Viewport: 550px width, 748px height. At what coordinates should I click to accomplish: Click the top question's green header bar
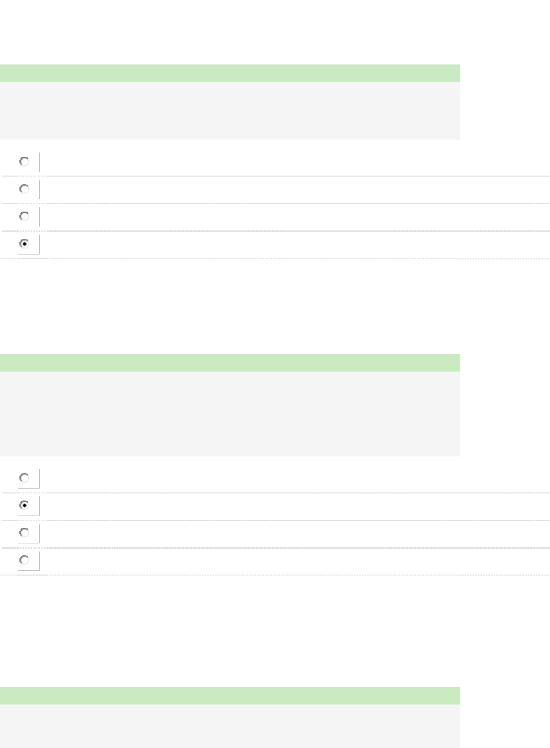click(x=230, y=73)
